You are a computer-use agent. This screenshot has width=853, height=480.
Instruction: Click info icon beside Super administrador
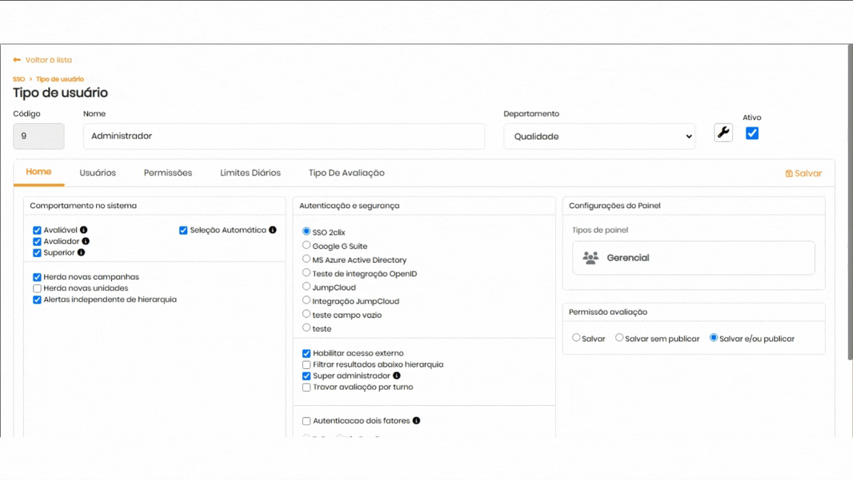pos(397,376)
